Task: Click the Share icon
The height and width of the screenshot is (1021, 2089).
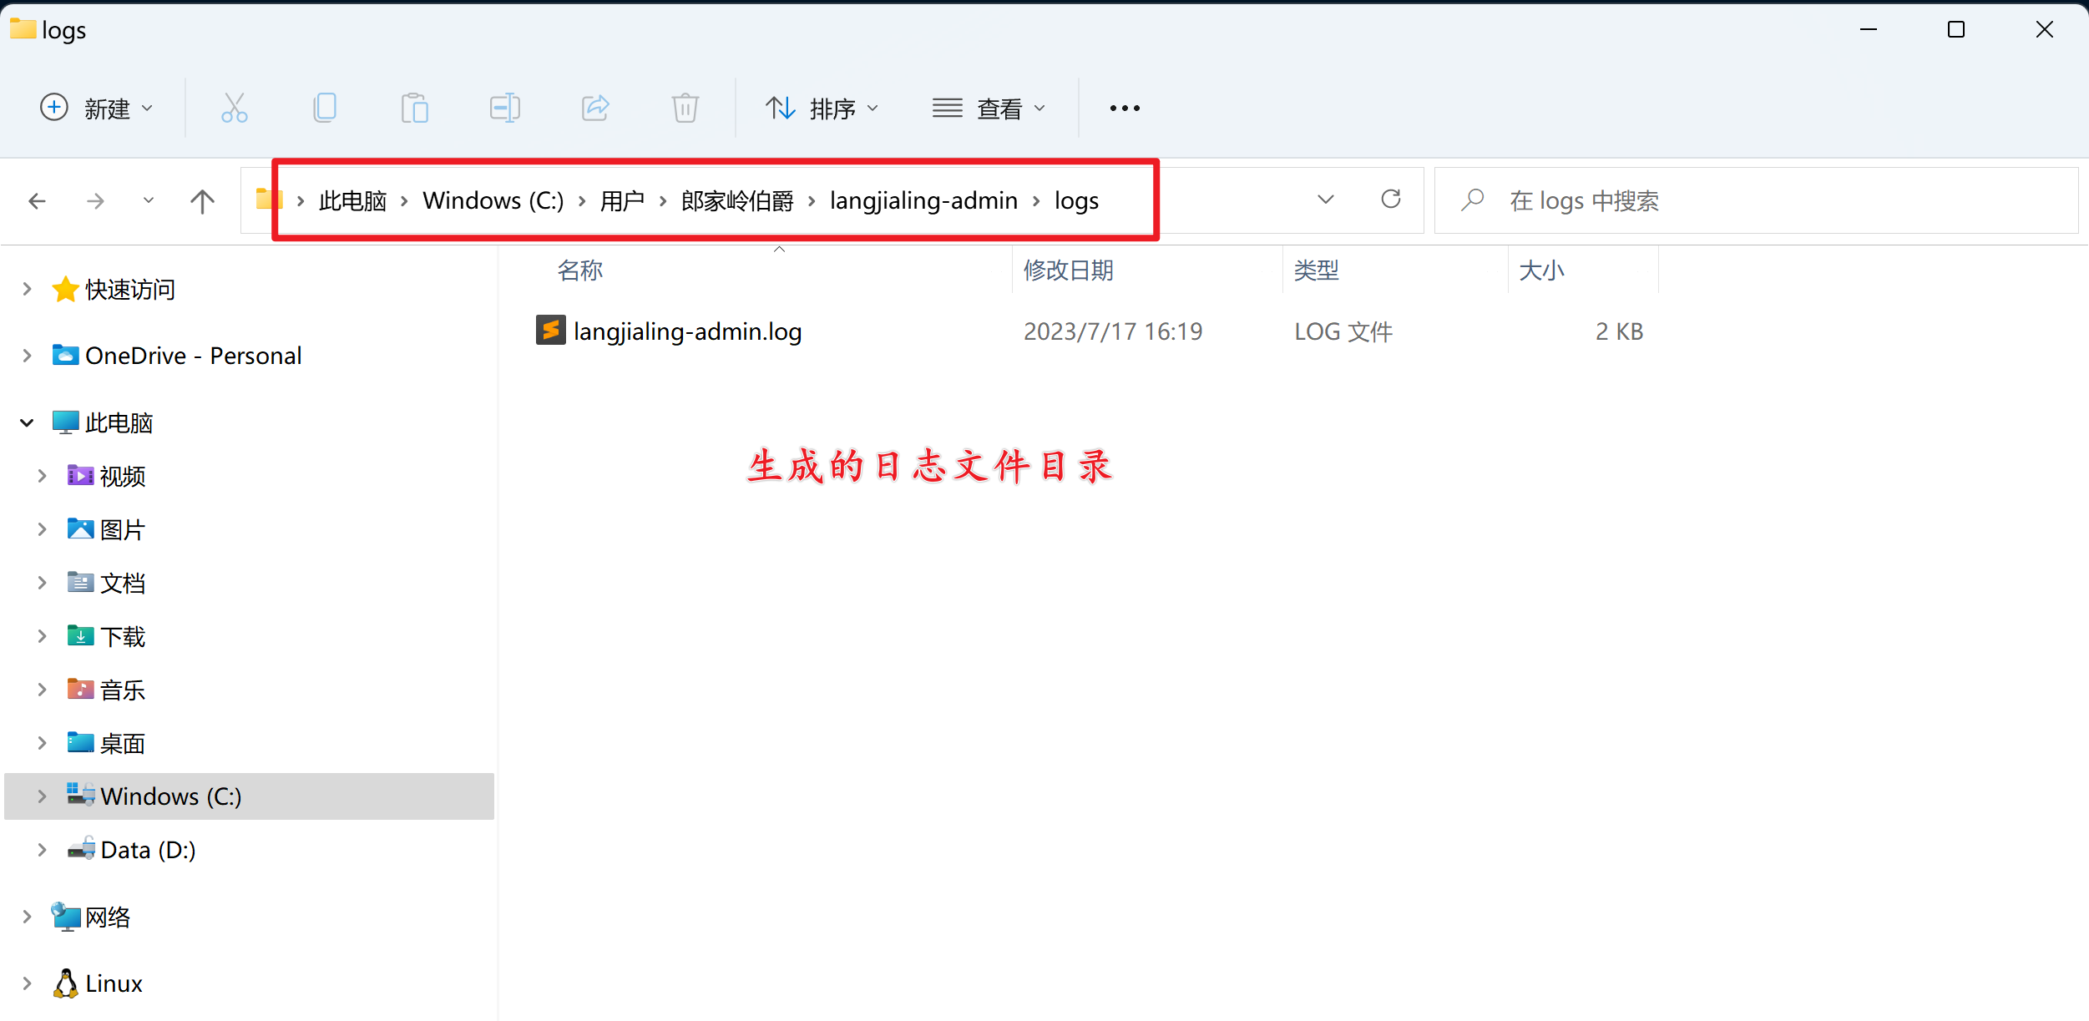Action: point(595,109)
